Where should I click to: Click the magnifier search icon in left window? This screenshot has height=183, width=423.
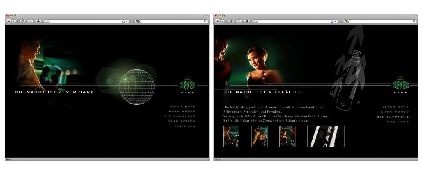tap(205, 21)
